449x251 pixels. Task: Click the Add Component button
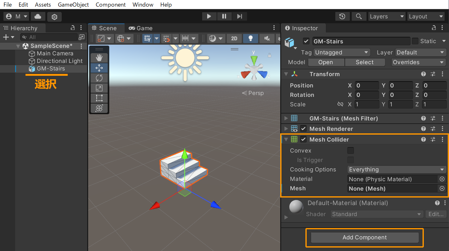click(x=364, y=237)
